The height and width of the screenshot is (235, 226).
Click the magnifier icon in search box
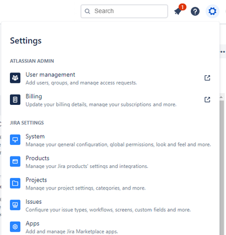click(87, 12)
